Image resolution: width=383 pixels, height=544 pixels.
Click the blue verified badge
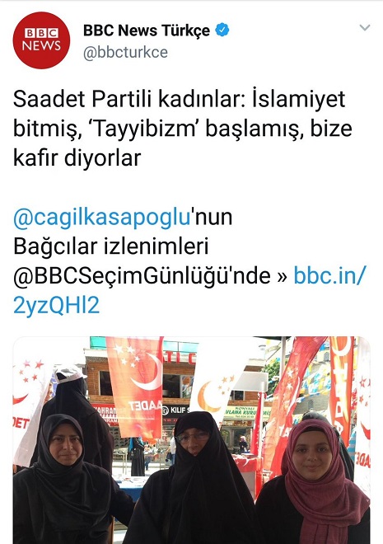coord(222,30)
